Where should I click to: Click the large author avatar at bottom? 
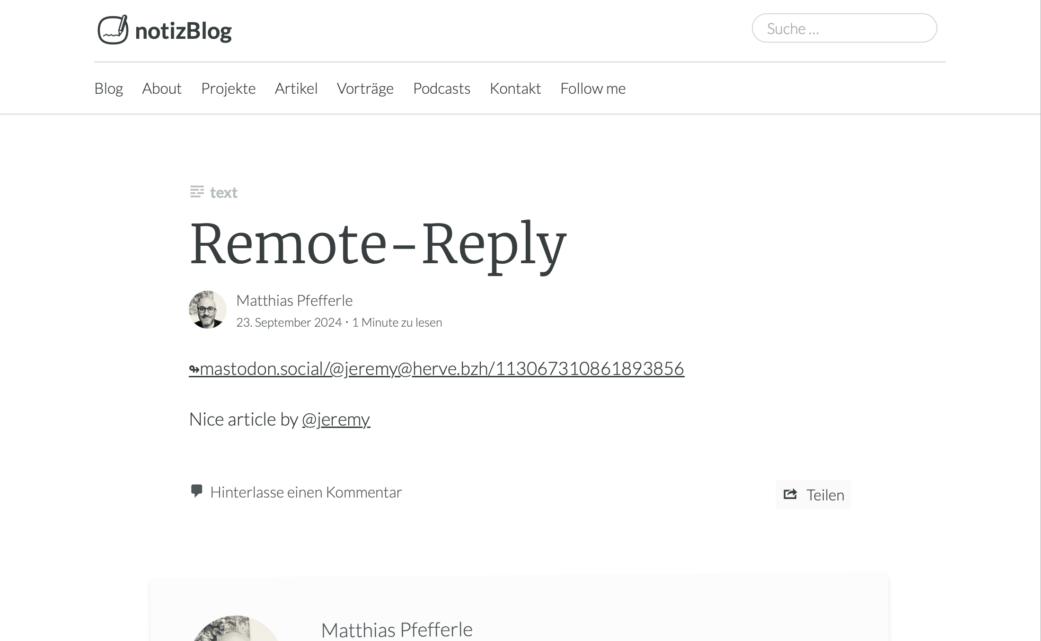click(236, 628)
